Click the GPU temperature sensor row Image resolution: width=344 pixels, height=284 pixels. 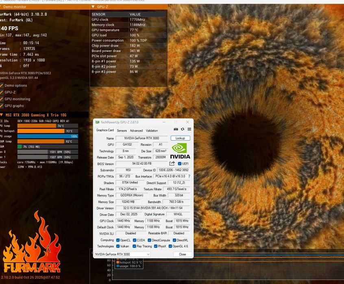[128, 30]
